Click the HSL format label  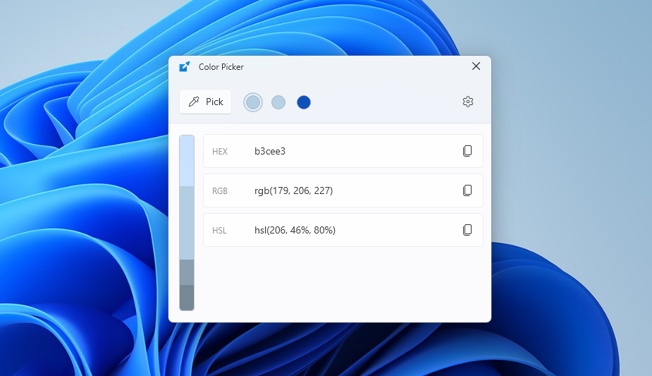[x=219, y=231]
